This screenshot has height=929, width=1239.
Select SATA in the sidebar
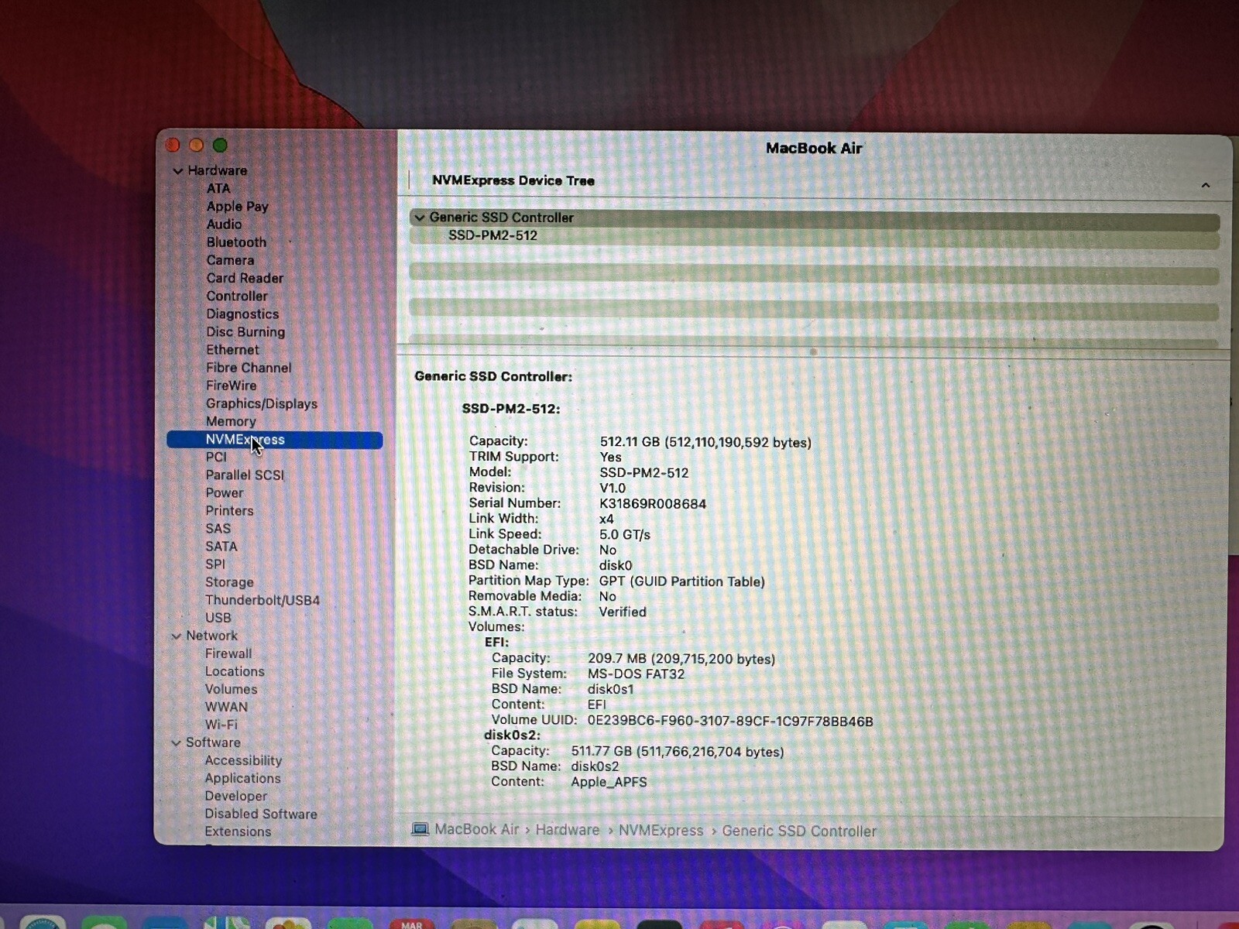coord(221,547)
